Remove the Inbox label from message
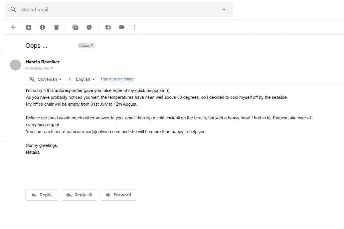The height and width of the screenshot is (229, 344). pos(92,45)
